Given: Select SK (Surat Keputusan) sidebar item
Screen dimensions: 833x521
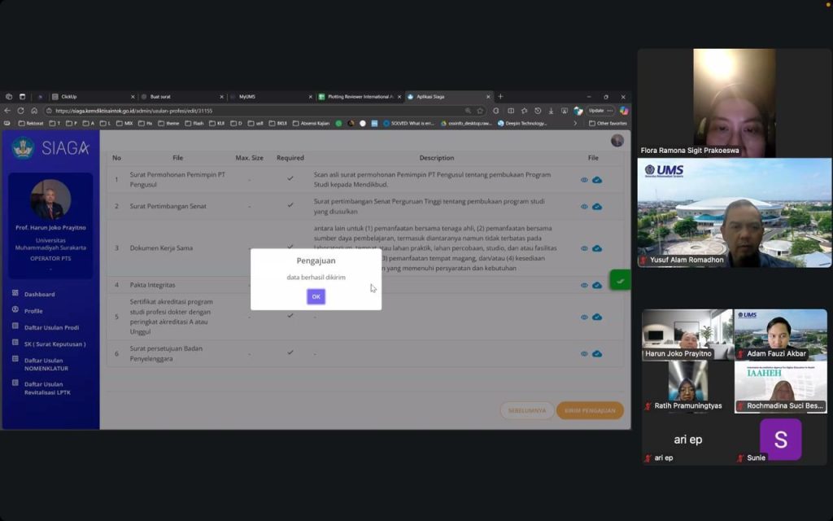Looking at the screenshot, I should (x=55, y=344).
